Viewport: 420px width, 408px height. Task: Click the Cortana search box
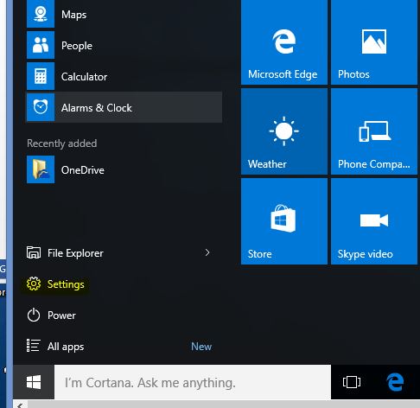pyautogui.click(x=193, y=382)
